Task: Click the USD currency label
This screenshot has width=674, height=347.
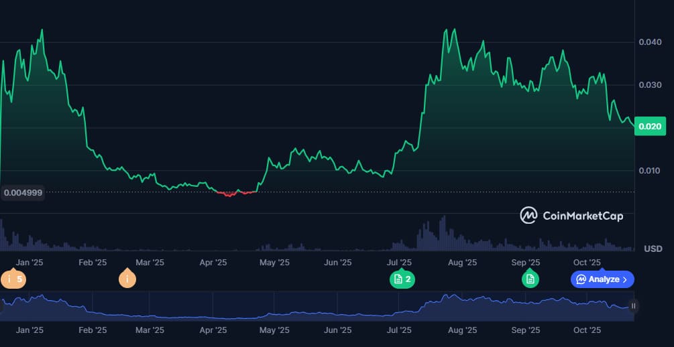Action: 653,249
